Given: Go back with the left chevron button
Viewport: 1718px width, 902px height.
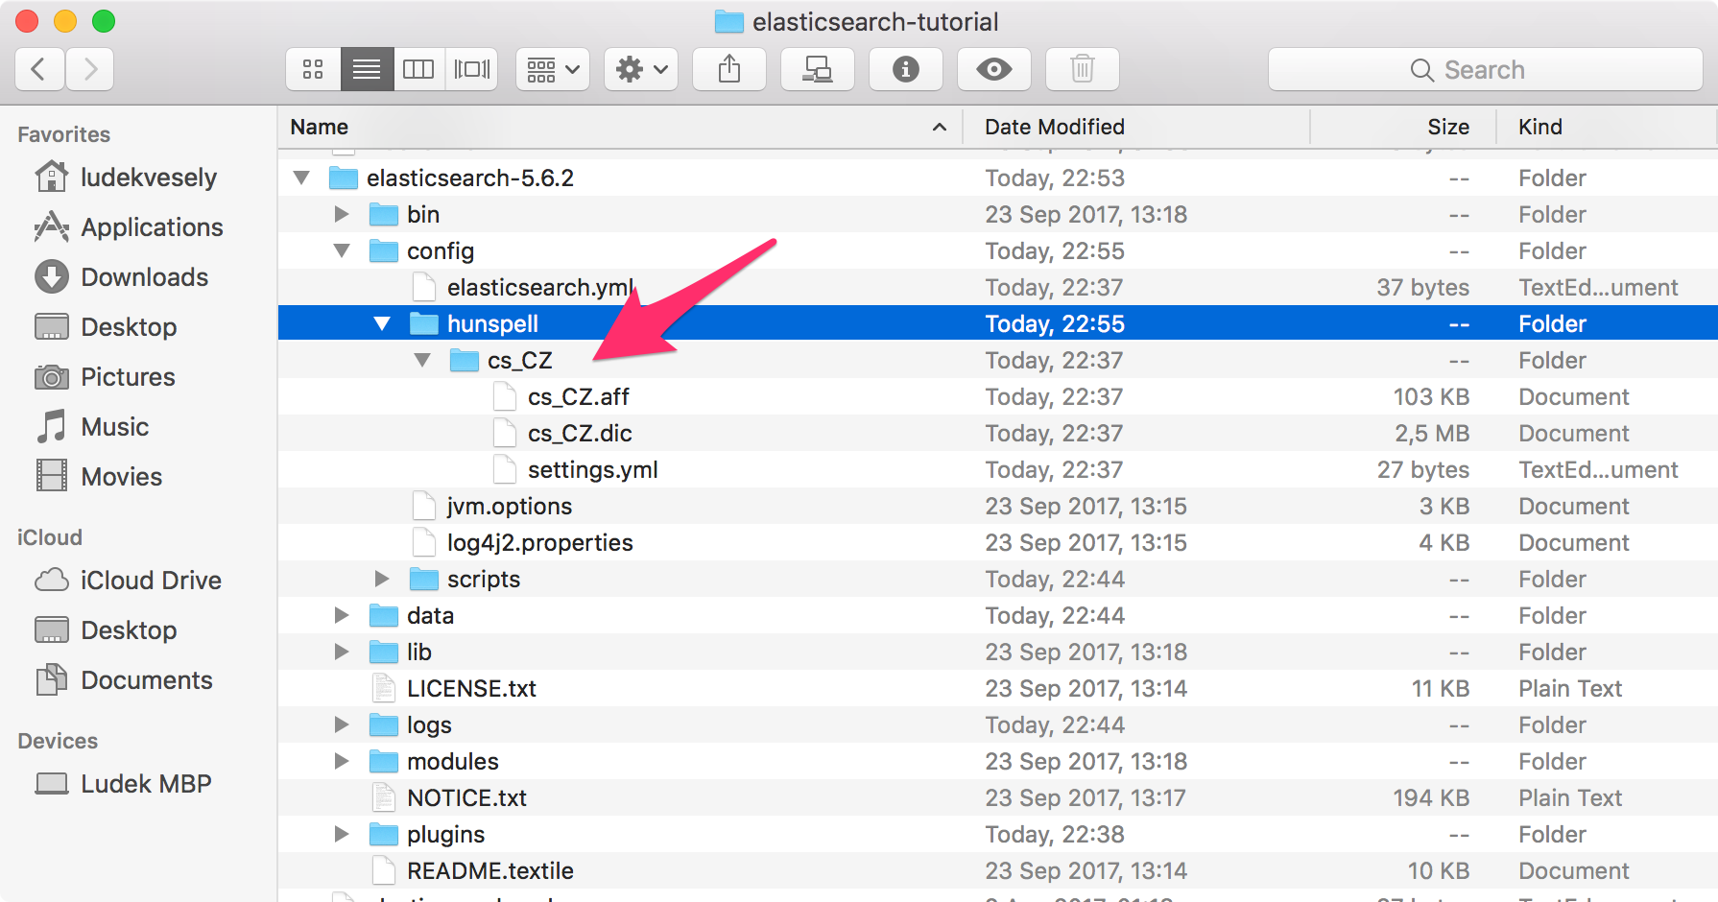Looking at the screenshot, I should click(x=39, y=69).
